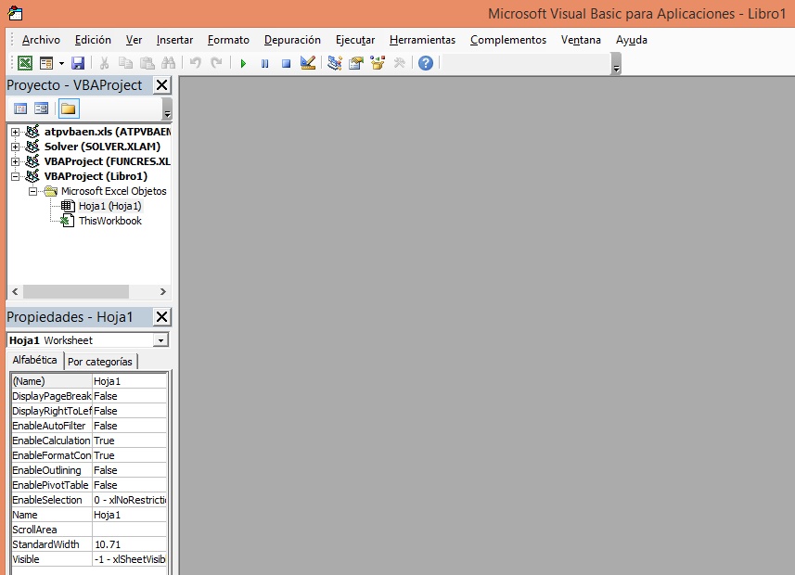Click the Cut scissors icon
The width and height of the screenshot is (795, 575).
click(105, 63)
